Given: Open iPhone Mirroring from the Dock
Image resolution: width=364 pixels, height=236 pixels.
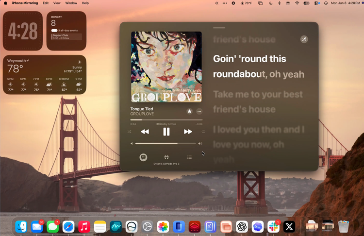Looking at the screenshot, I should pyautogui.click(x=179, y=227).
